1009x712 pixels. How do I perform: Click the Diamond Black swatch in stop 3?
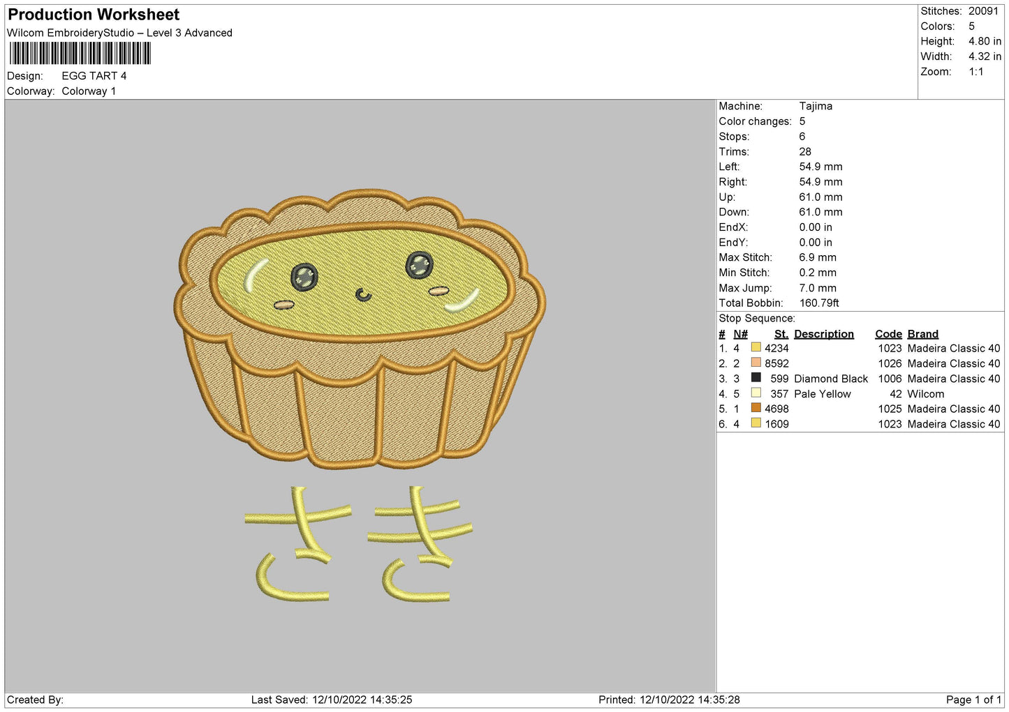coord(756,378)
